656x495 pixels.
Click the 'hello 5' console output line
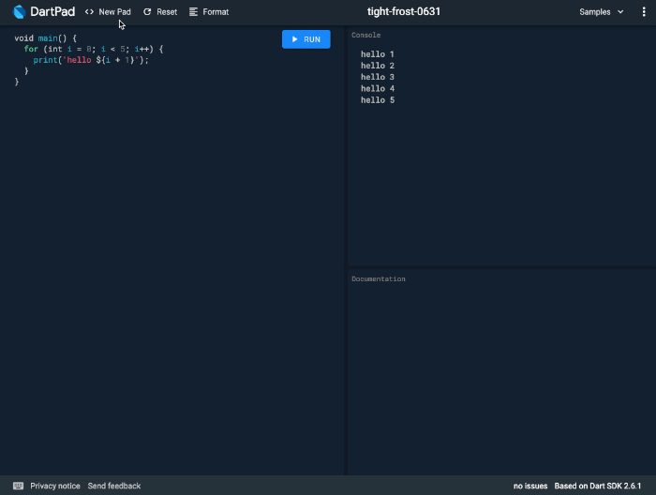click(x=378, y=99)
